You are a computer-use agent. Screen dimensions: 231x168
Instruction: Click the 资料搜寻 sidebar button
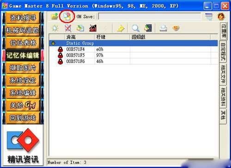click(x=23, y=18)
